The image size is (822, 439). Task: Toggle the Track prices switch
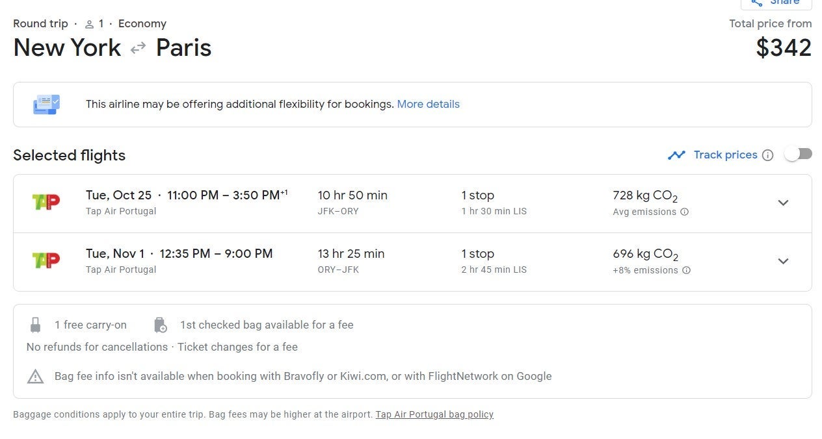(x=798, y=154)
